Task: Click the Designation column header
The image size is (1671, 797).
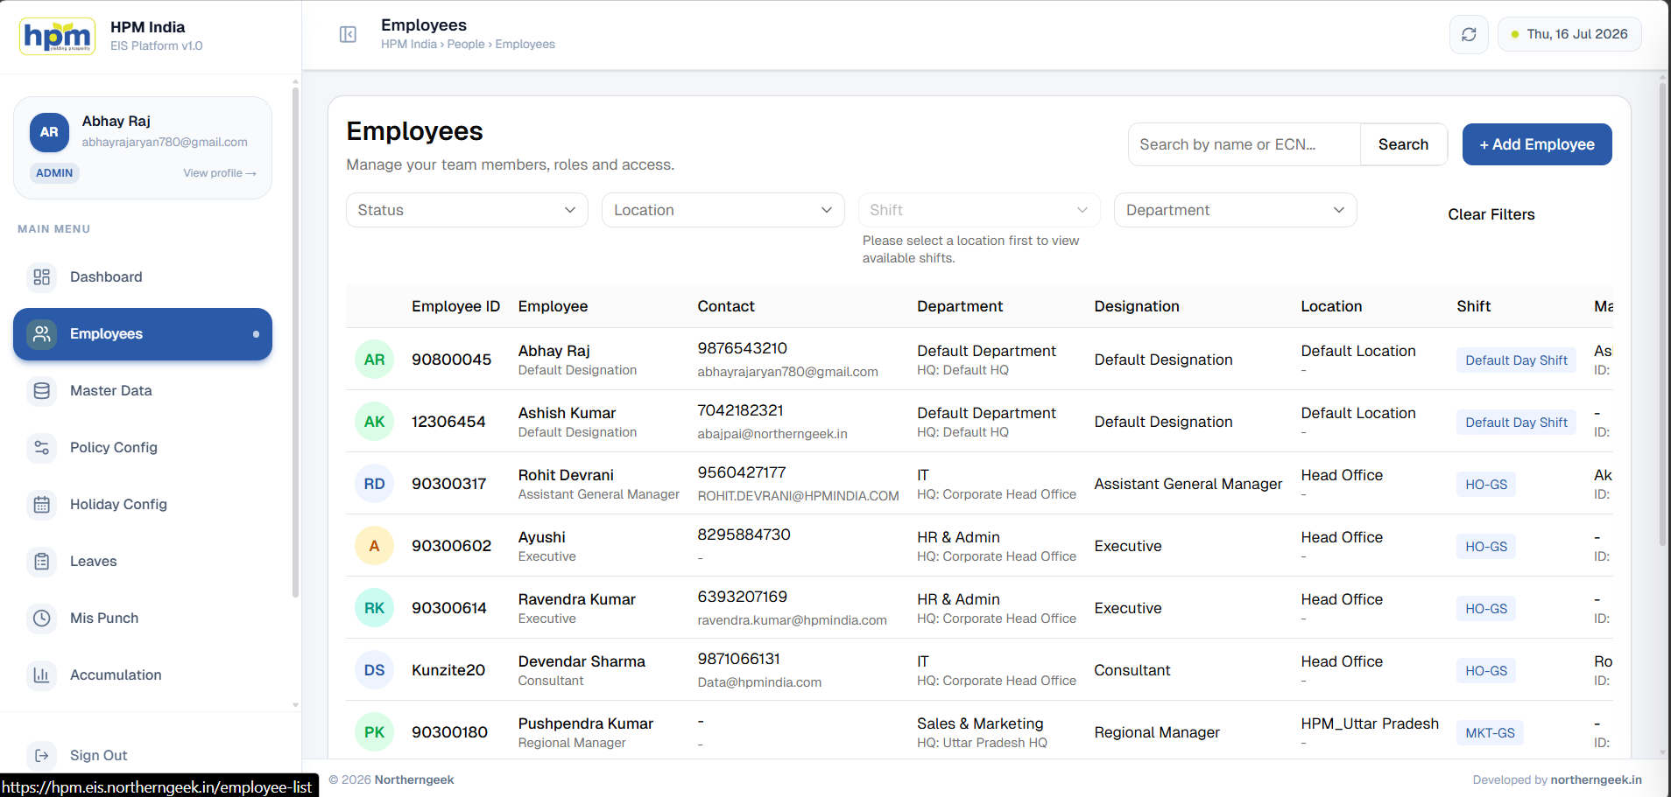Action: click(x=1137, y=306)
